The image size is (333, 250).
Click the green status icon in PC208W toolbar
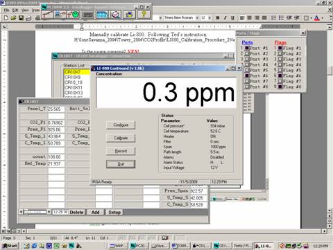tap(73, 15)
